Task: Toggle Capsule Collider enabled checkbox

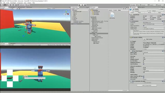Action: click(x=133, y=37)
